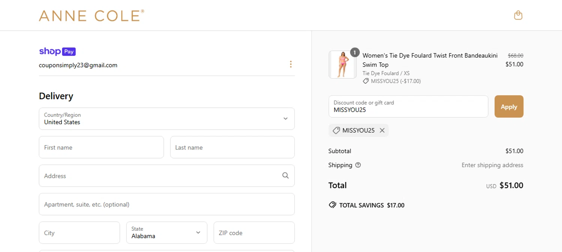Click the Total Savings tag icon
Screen dimensions: 562x252
coord(332,205)
